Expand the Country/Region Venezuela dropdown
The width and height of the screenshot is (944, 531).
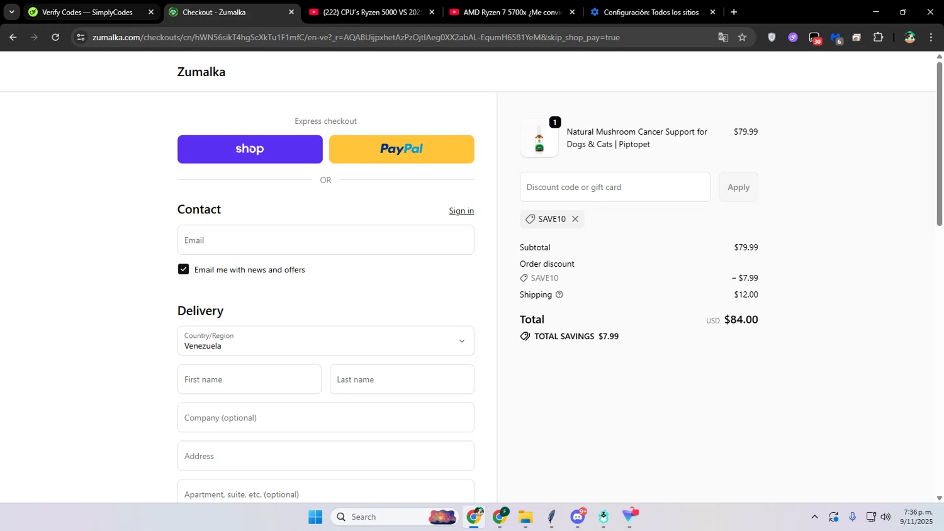[326, 341]
